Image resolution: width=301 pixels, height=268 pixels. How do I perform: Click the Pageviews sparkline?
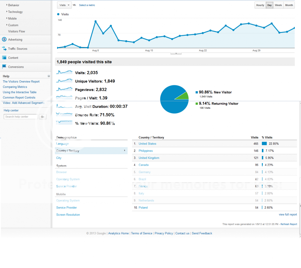tap(64, 89)
